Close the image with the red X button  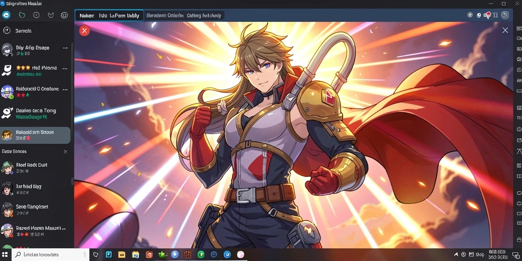85,31
